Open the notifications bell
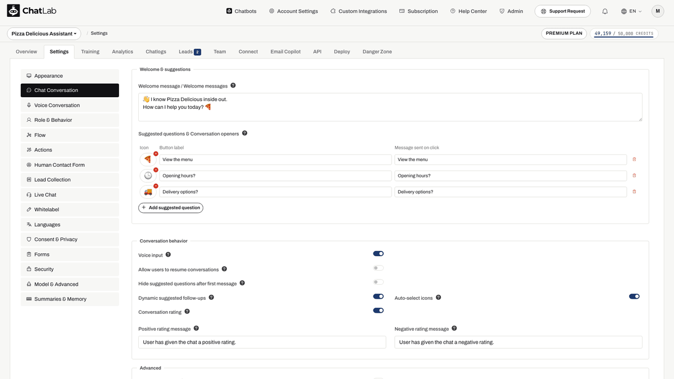Viewport: 674px width, 379px height. tap(605, 11)
